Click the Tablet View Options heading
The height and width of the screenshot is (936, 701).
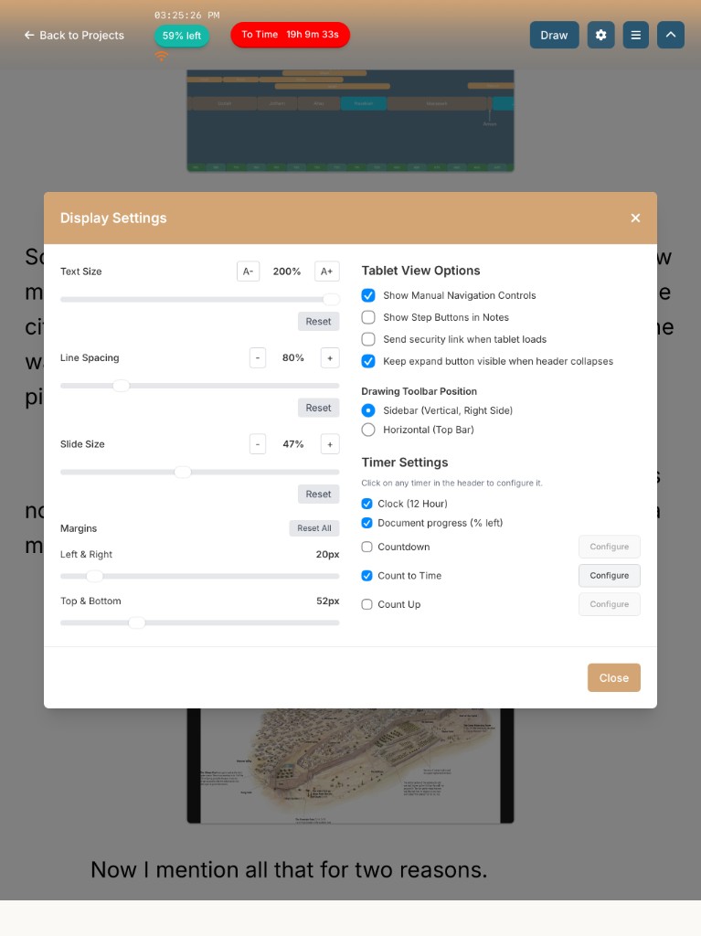coord(421,271)
